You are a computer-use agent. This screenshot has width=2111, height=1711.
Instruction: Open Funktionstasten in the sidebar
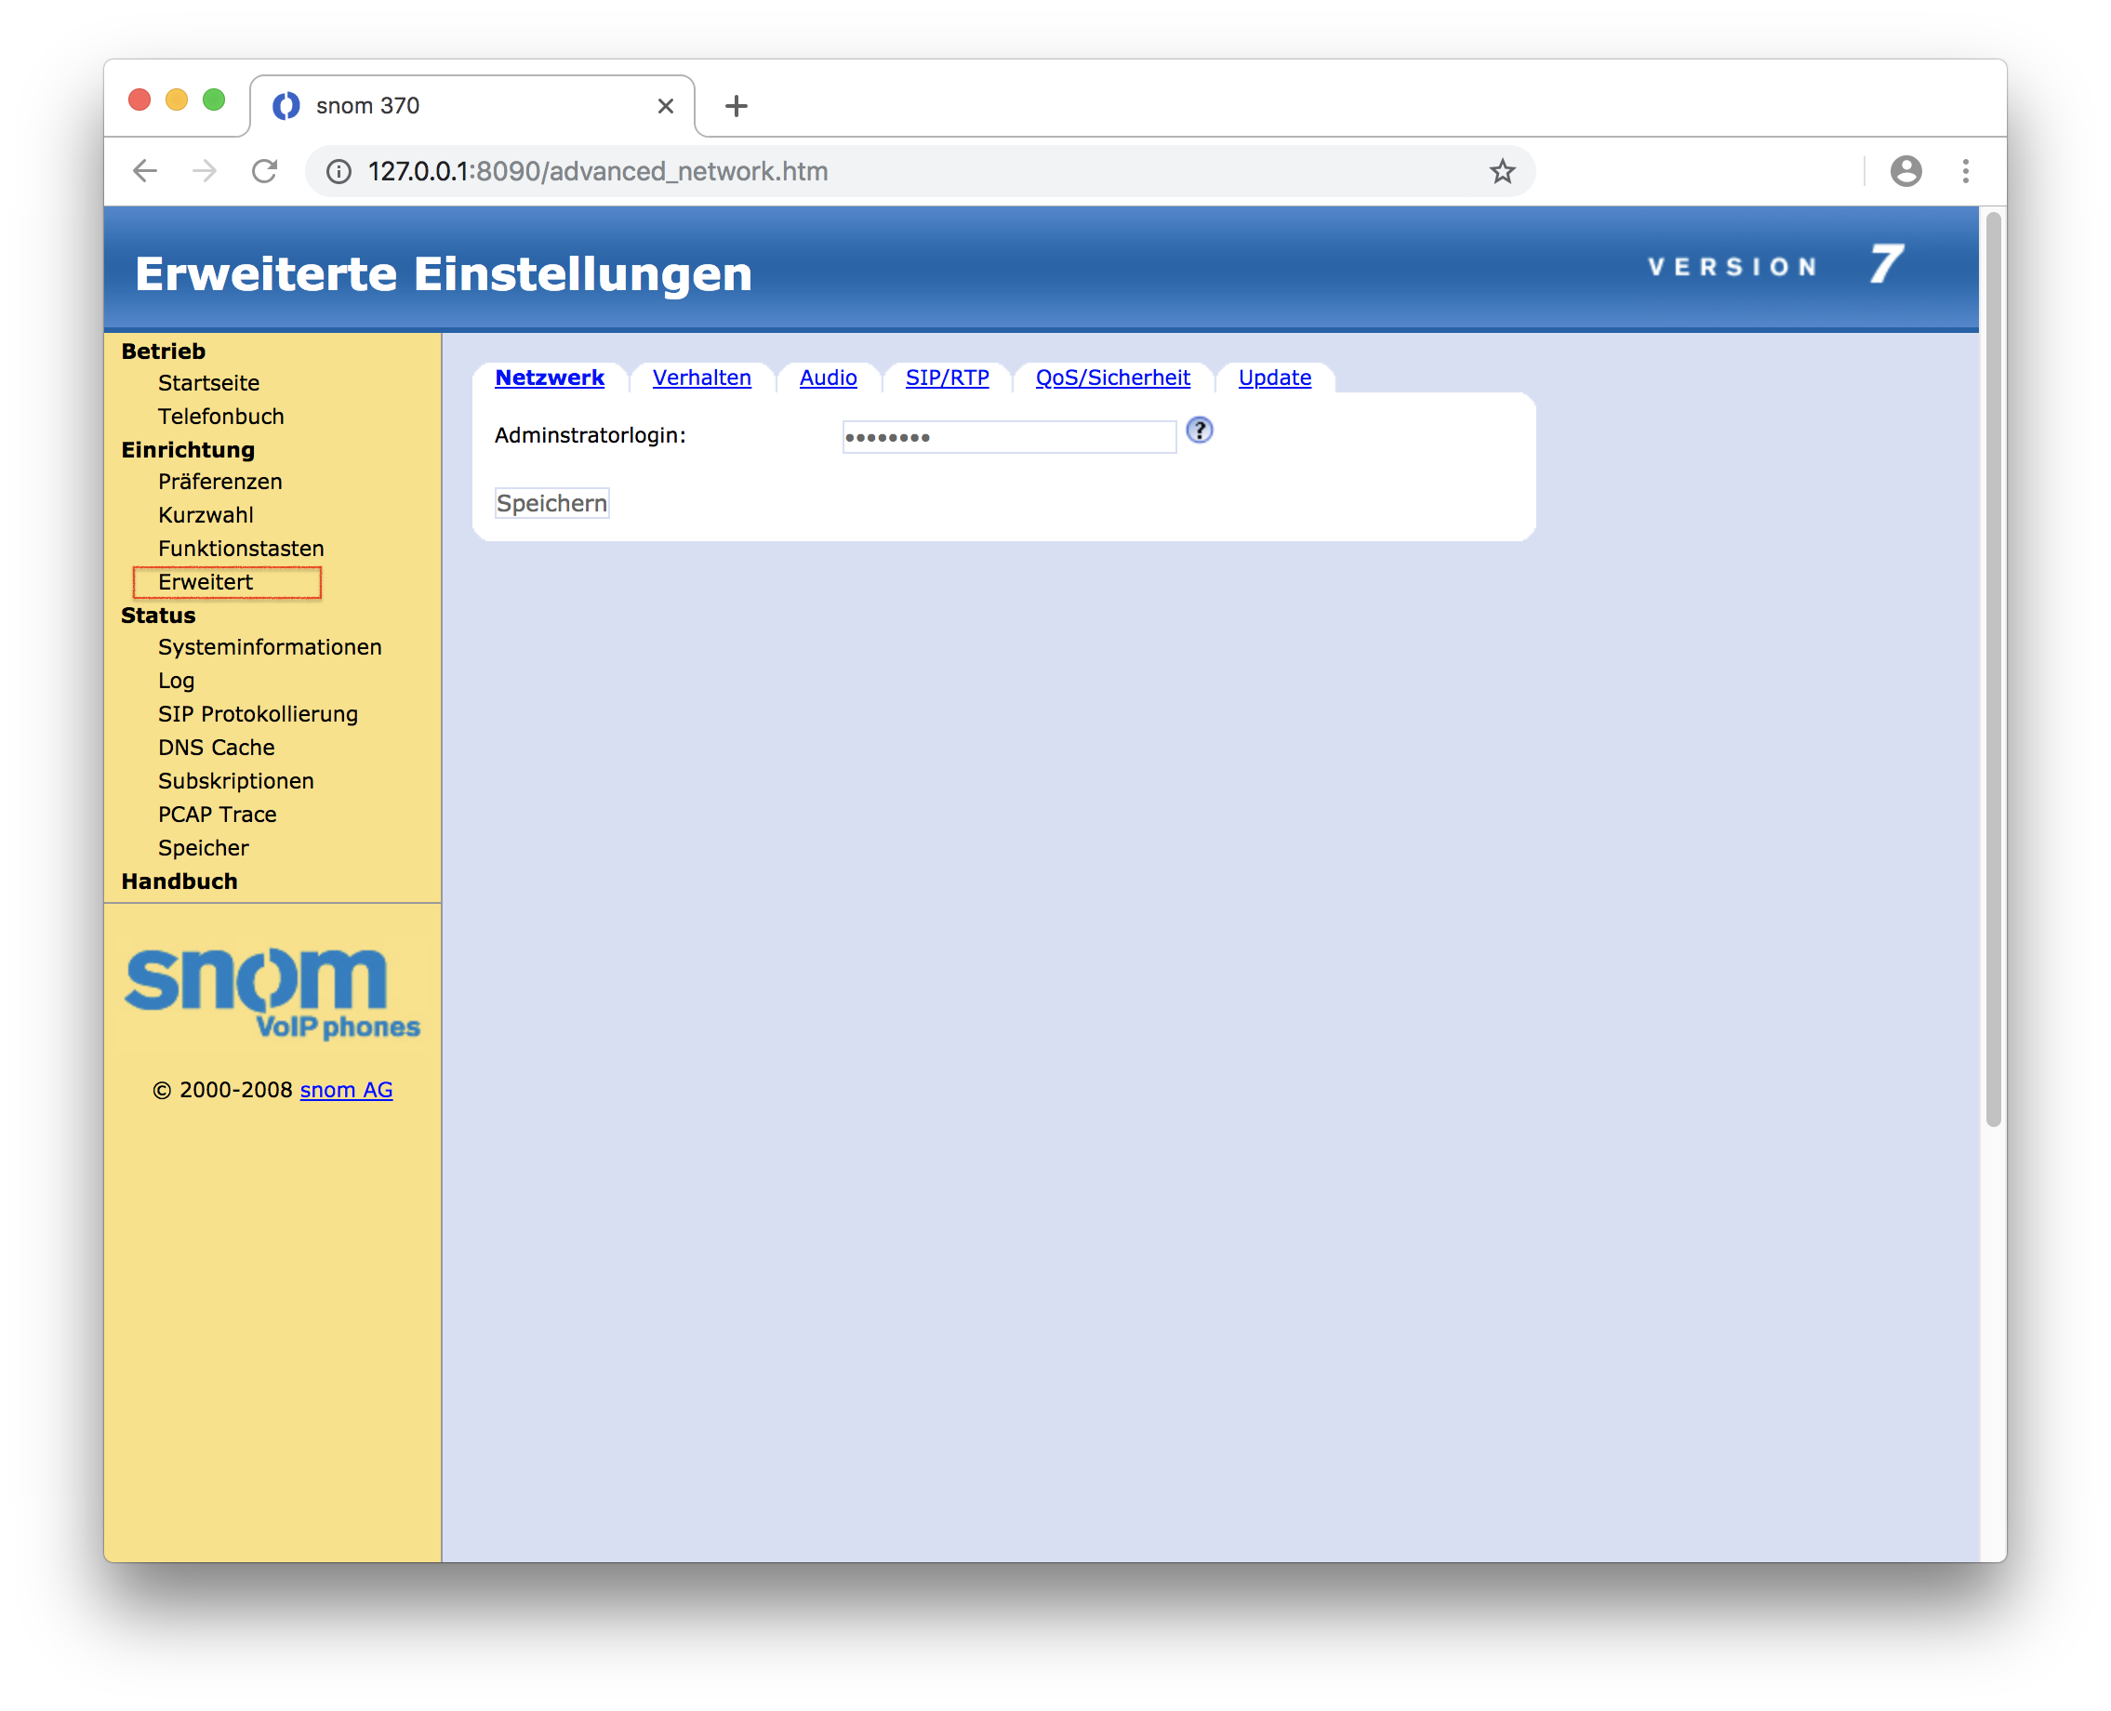click(241, 548)
